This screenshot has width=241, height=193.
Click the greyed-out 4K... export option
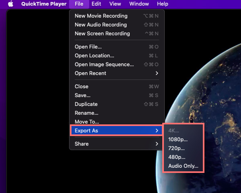click(184, 131)
